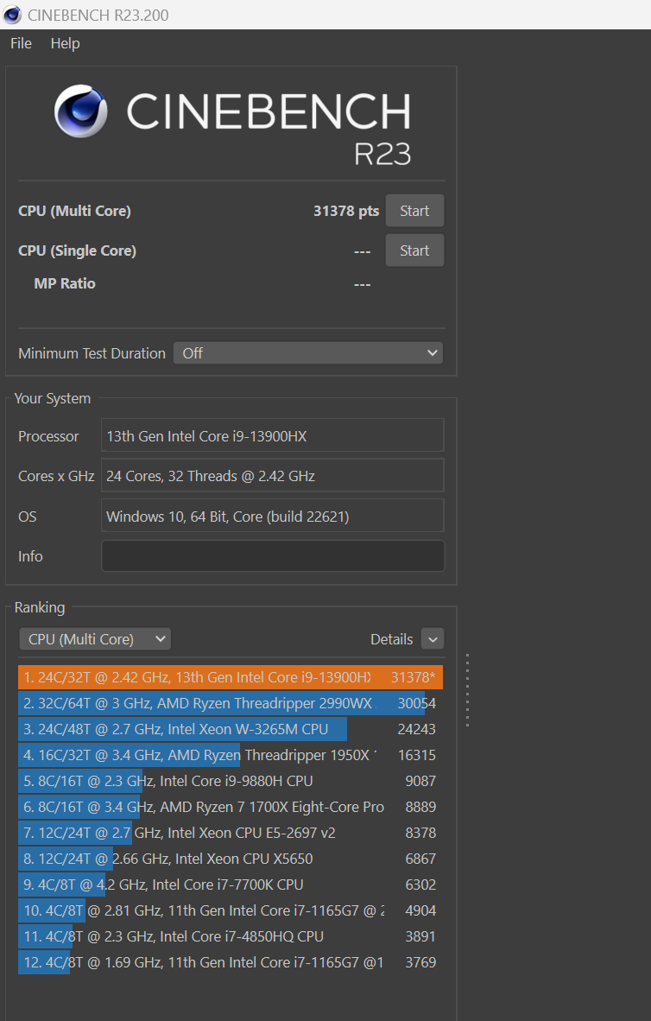Open the CPU (Multi Core) ranking dropdown

point(95,639)
